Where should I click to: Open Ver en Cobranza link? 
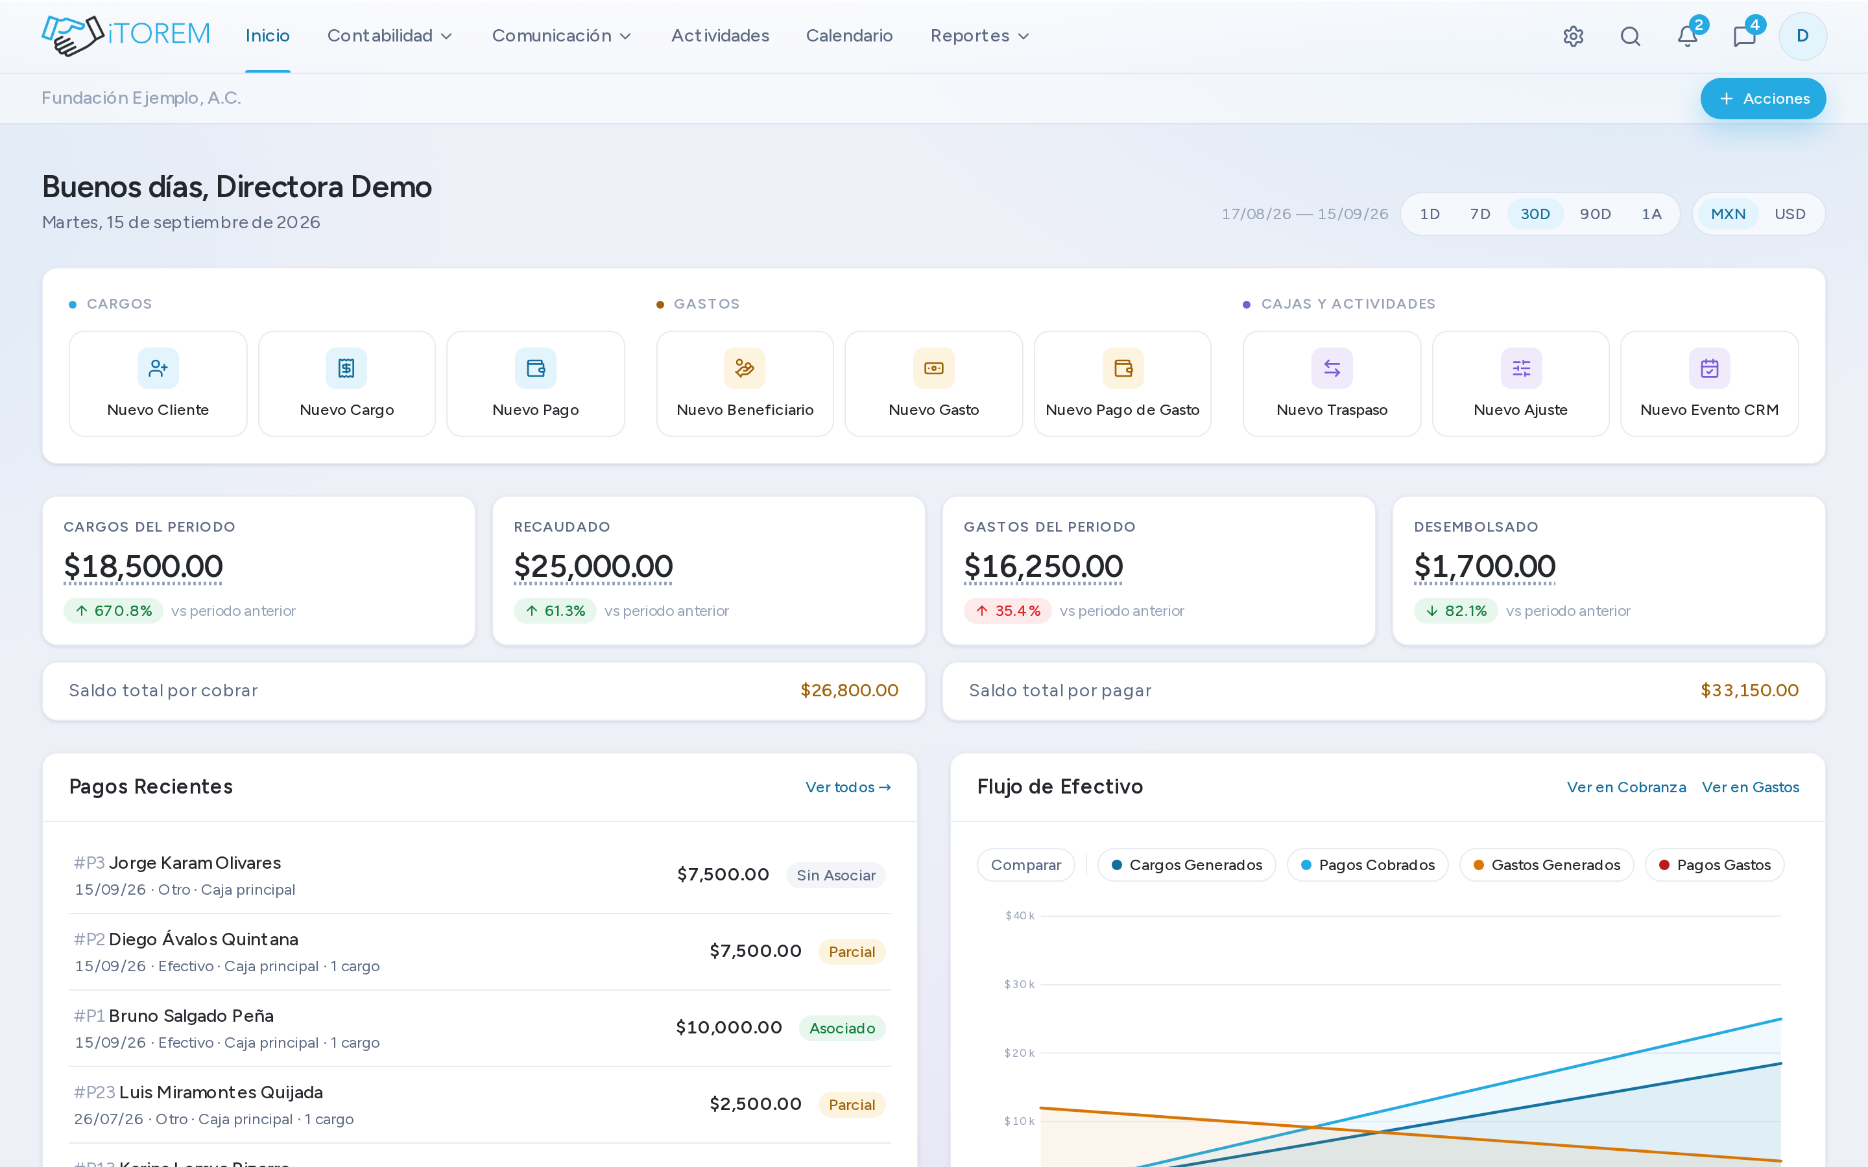click(x=1627, y=787)
